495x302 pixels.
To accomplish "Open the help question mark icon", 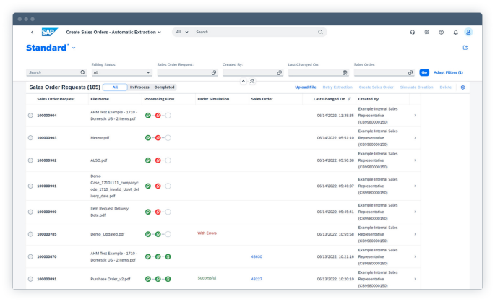I will pos(441,33).
